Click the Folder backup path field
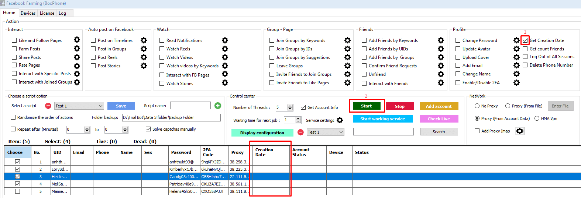 (x=171, y=117)
